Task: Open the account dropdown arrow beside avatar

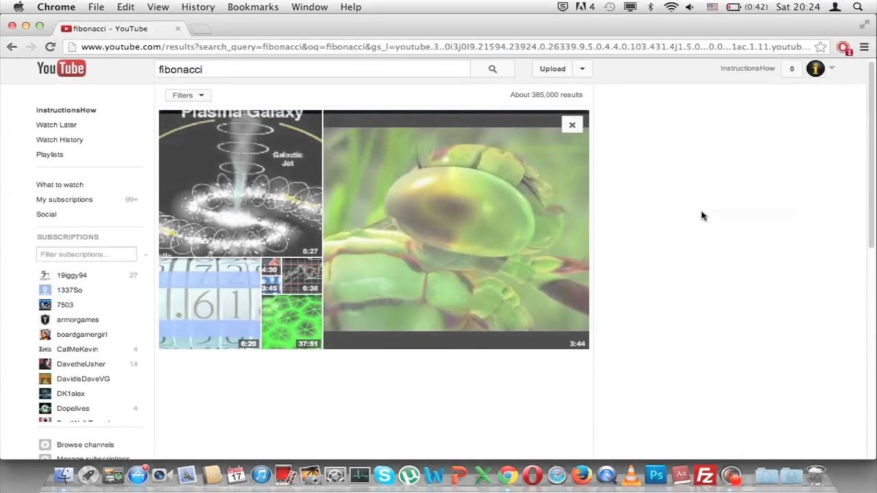Action: (832, 68)
